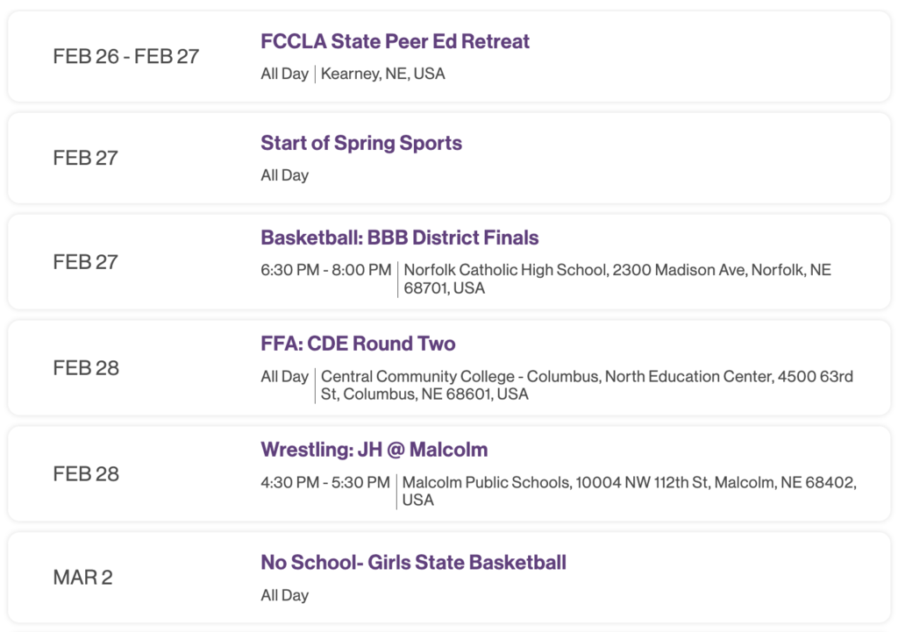Click the 4:30 PM - 5:30 PM time
The image size is (898, 632).
point(325,482)
